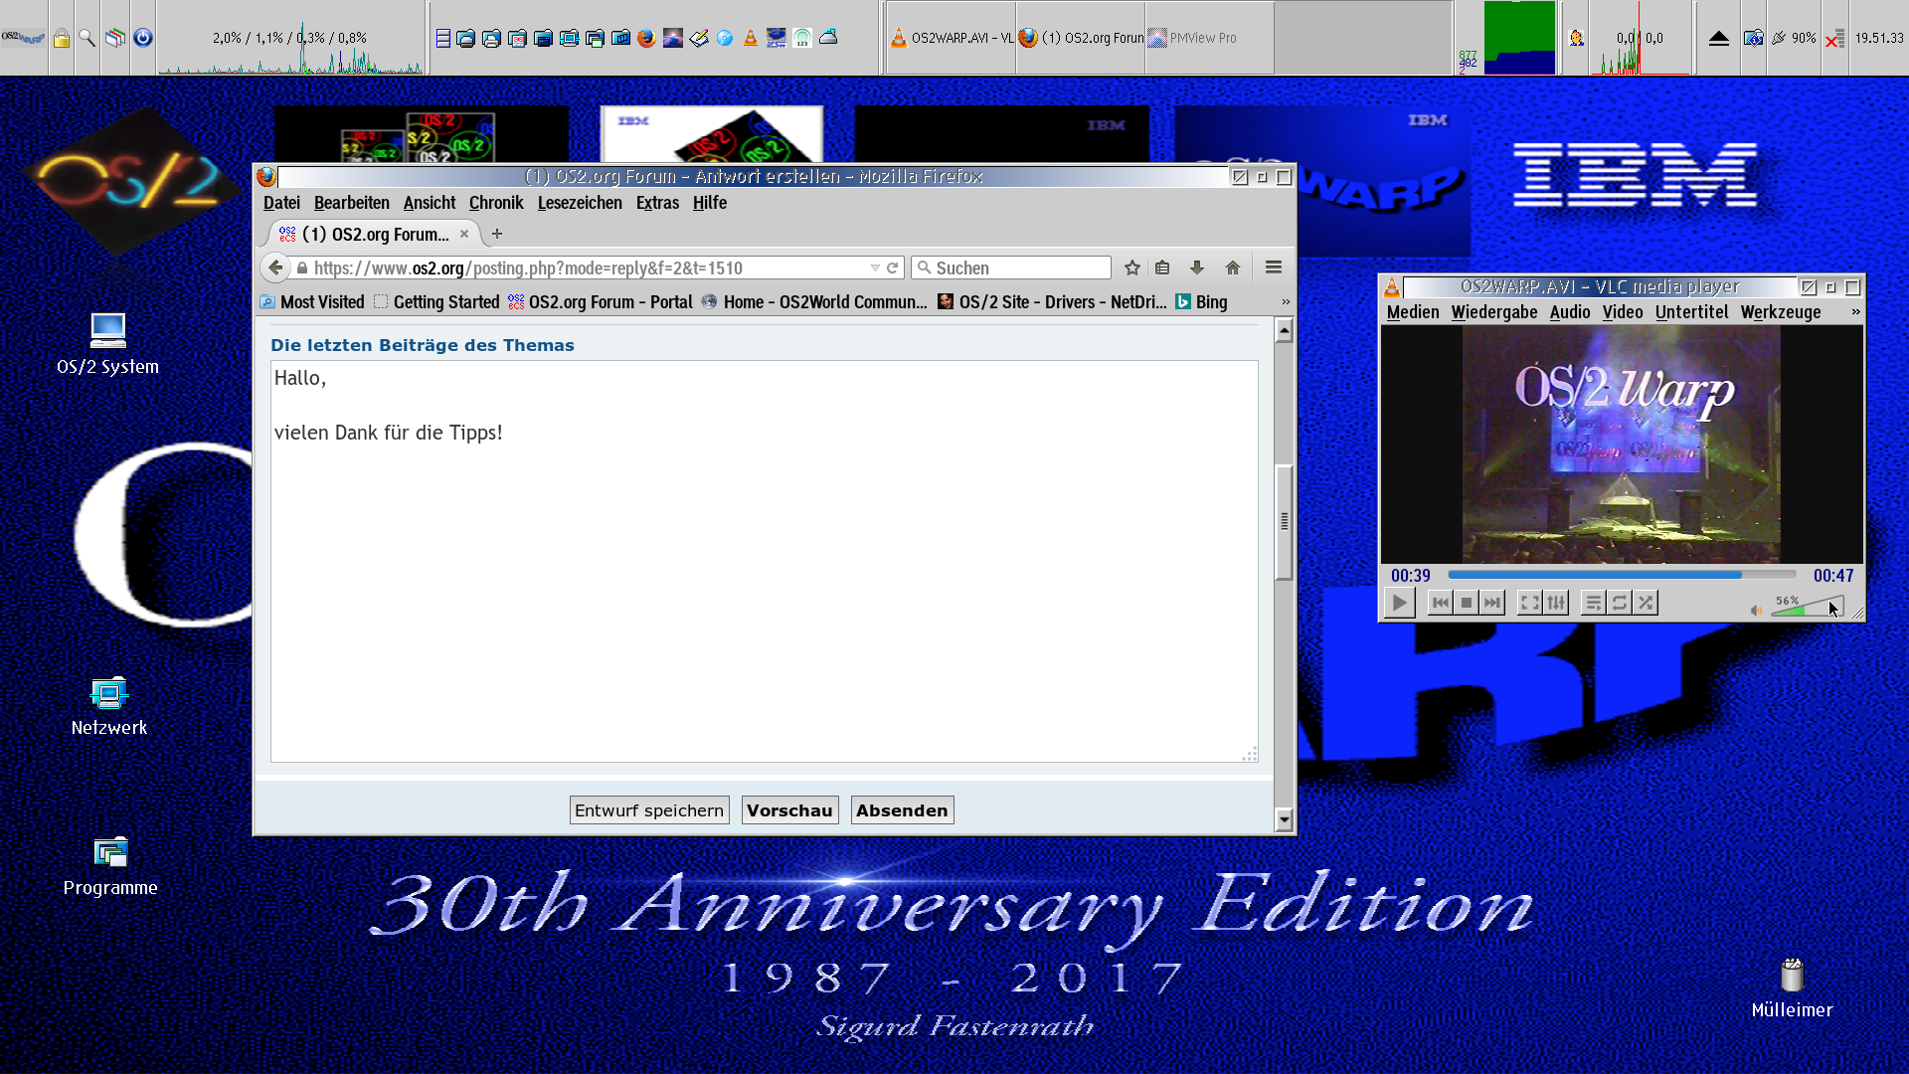Click the info display icon near battery
Screen dimensions: 1909x1074
(1754, 38)
